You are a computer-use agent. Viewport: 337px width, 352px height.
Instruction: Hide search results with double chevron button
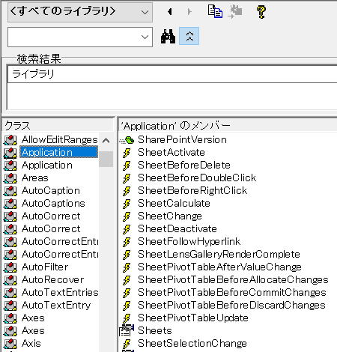tap(189, 36)
